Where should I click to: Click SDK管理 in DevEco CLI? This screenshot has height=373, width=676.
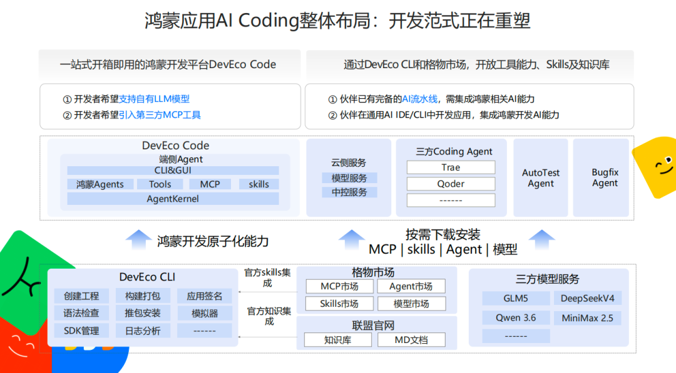pyautogui.click(x=81, y=331)
